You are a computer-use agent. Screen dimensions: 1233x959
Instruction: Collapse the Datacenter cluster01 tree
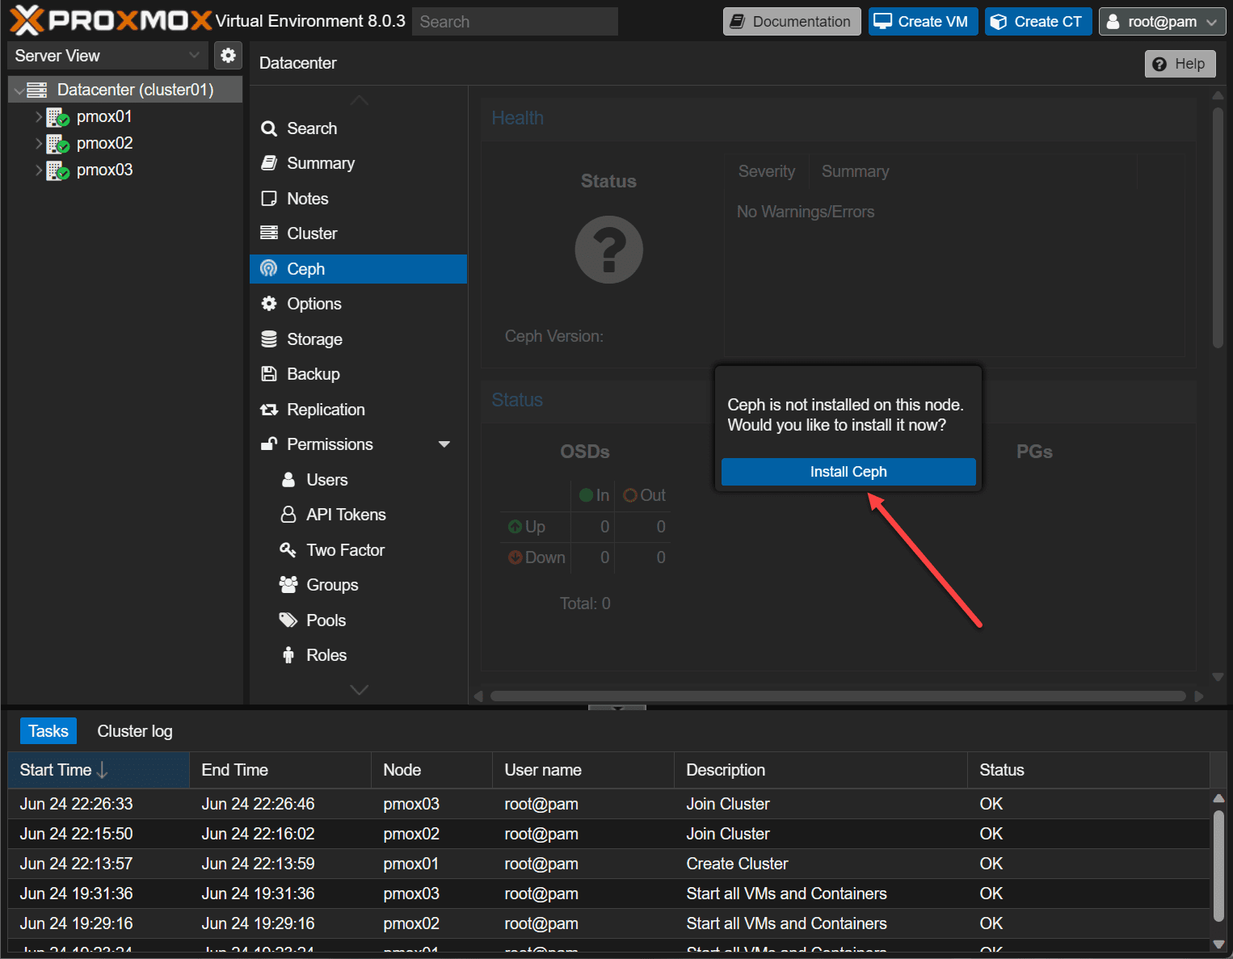[x=18, y=90]
